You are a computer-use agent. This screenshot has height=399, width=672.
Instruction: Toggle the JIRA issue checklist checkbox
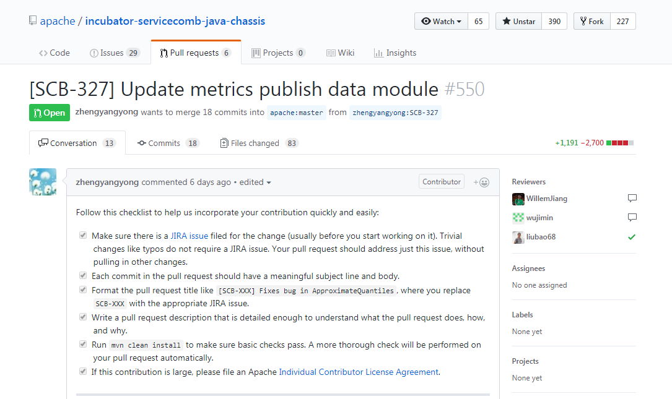pyautogui.click(x=83, y=236)
